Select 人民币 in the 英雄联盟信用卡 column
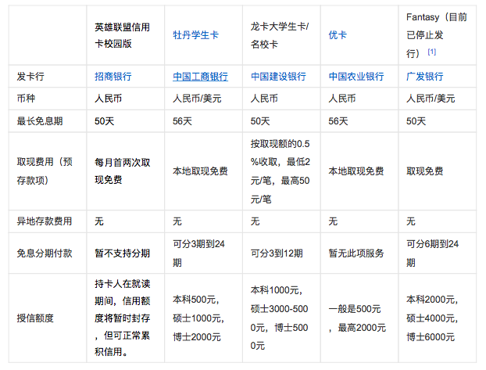The height and width of the screenshot is (370, 486). [108, 99]
